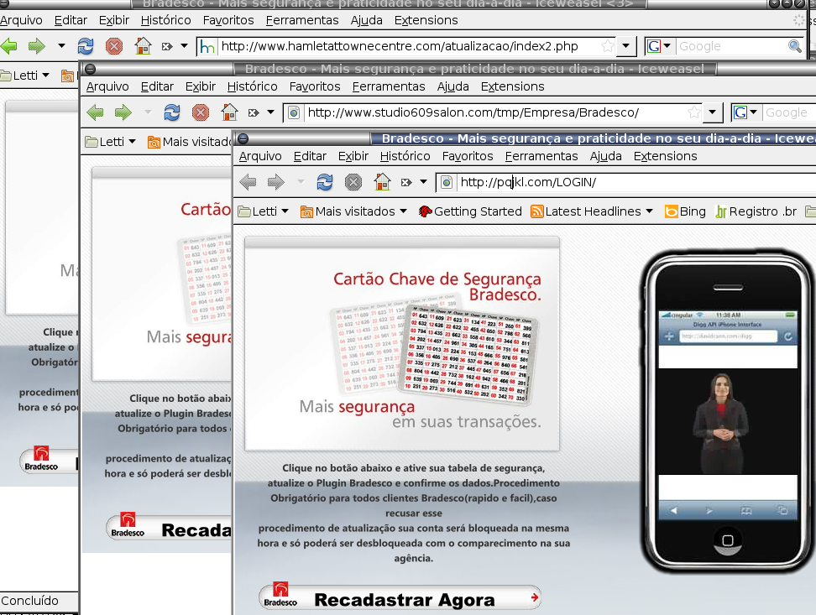Expand Mais visitados folder in front window
Screen dimensions: 816x615
[x=354, y=211]
